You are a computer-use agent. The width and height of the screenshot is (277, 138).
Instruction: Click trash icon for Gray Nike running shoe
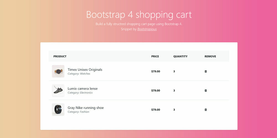point(206,110)
